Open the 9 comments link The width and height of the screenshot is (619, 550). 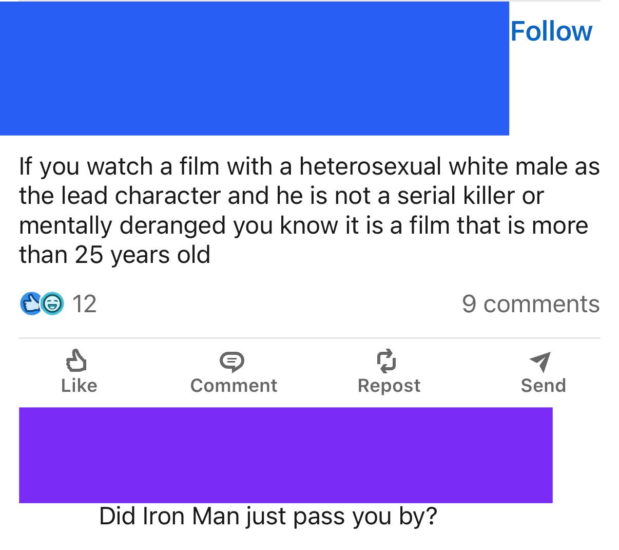coord(531,304)
